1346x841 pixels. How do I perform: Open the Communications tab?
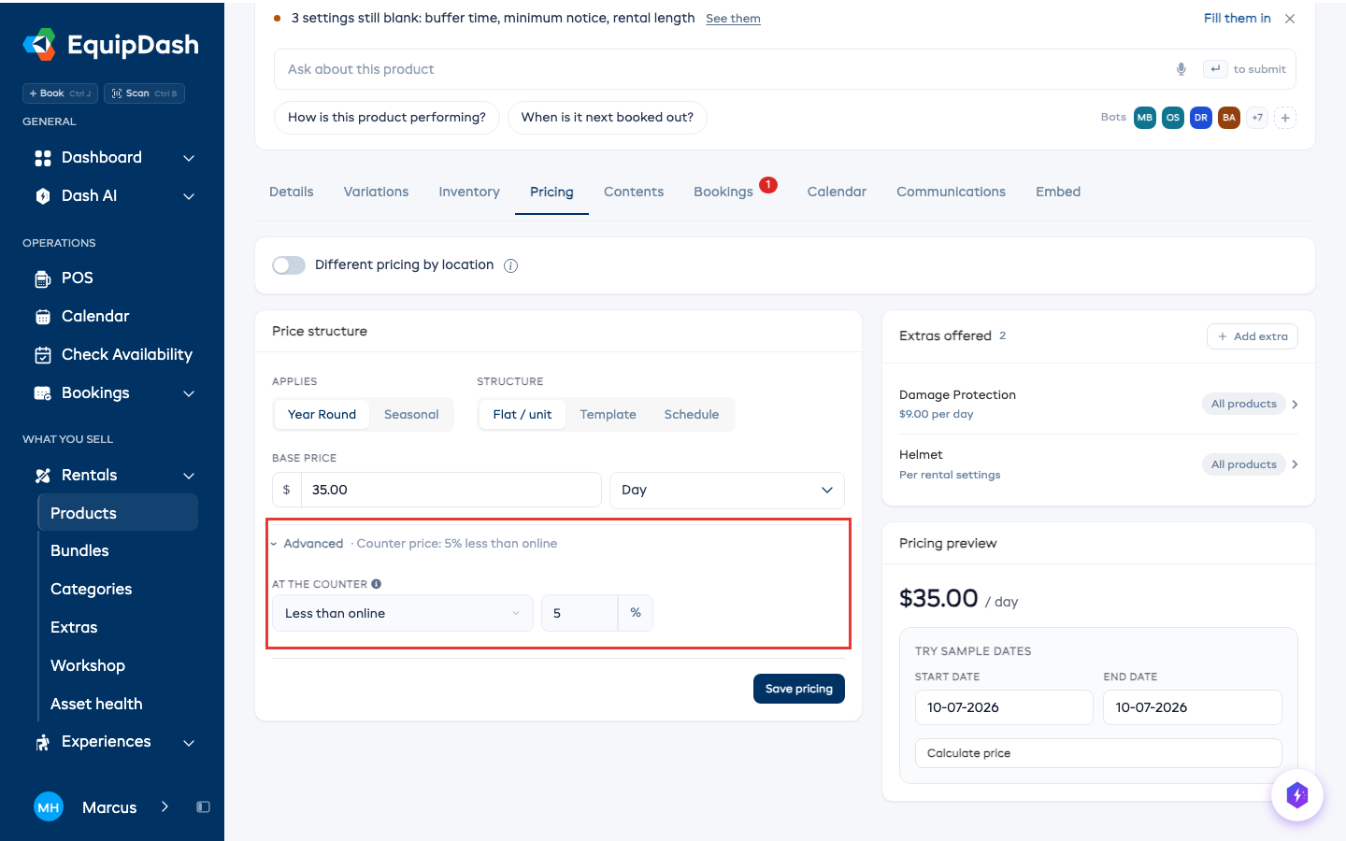[x=951, y=192]
